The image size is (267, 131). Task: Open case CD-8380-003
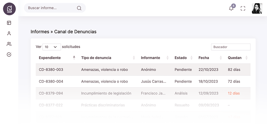pyautogui.click(x=51, y=70)
